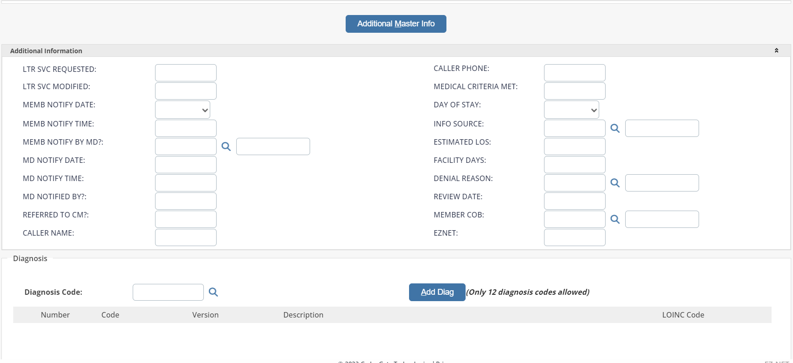This screenshot has height=363, width=793.
Task: Click the Description column header
Action: (303, 315)
